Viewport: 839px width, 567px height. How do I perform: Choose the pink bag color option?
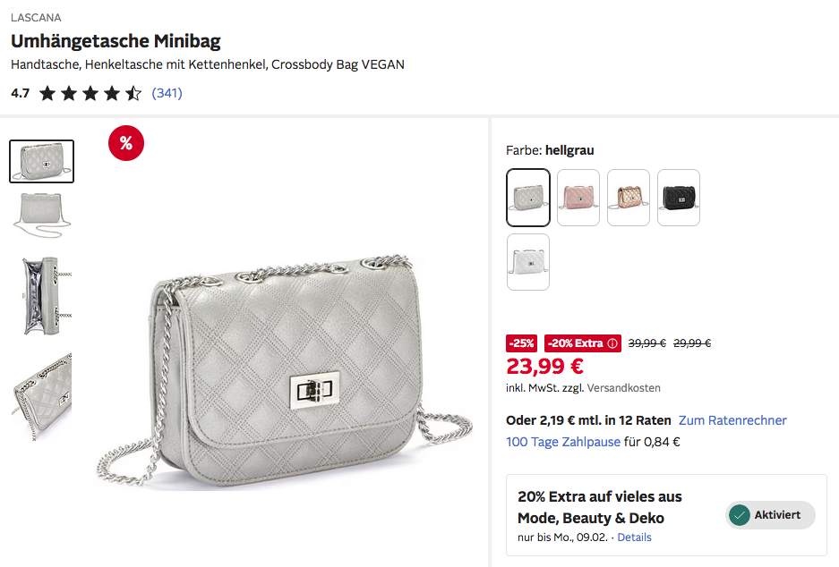point(578,198)
